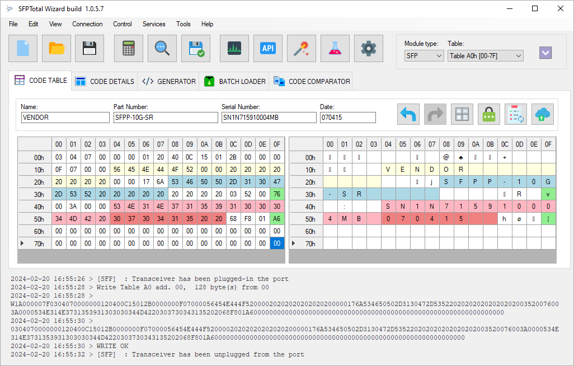Image resolution: width=574 pixels, height=366 pixels.
Task: Open the Edit menu
Action: (x=34, y=24)
